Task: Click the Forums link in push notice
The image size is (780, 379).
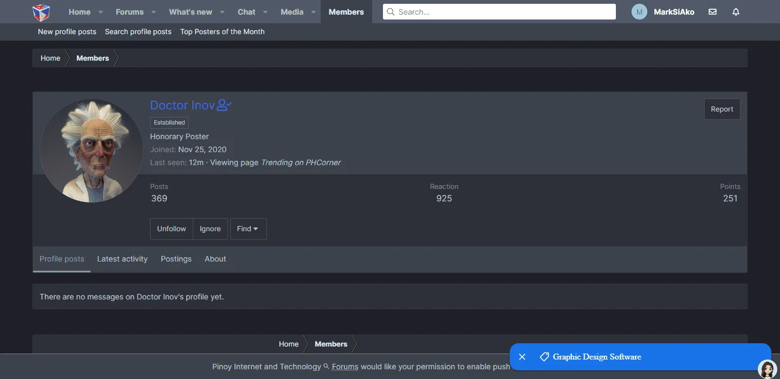Action: [345, 367]
